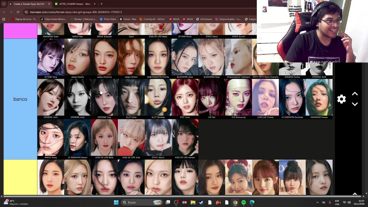Open Simpsonizados bookmark
Viewport: 368px width, 207px height.
(228, 19)
